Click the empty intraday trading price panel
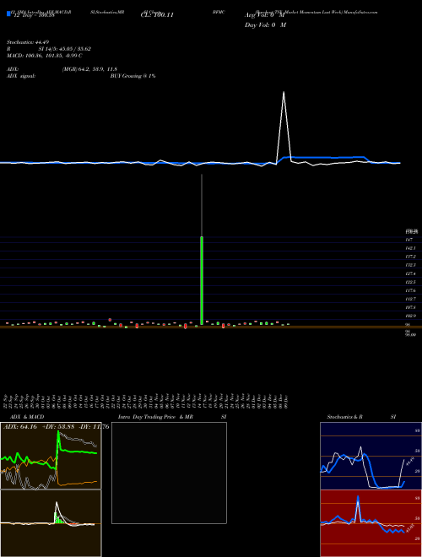Screen dimensions: 422x557 point(169,473)
